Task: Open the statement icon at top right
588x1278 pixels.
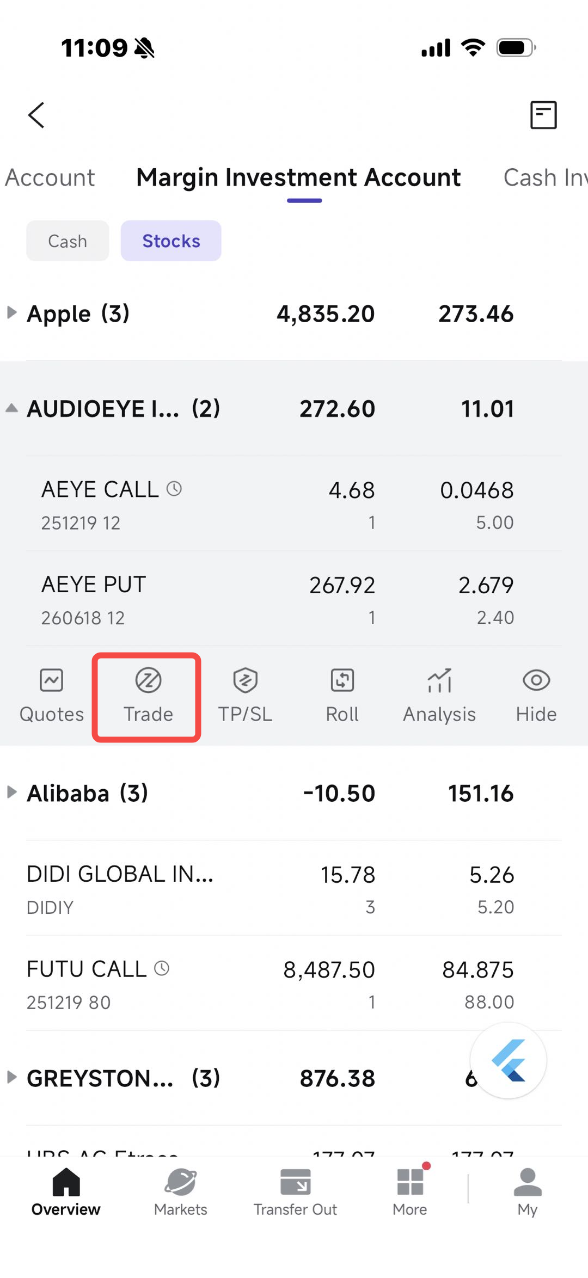Action: (x=543, y=115)
